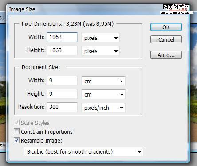Open the Auto... resolution dialog
The height and width of the screenshot is (166, 197).
(166, 55)
